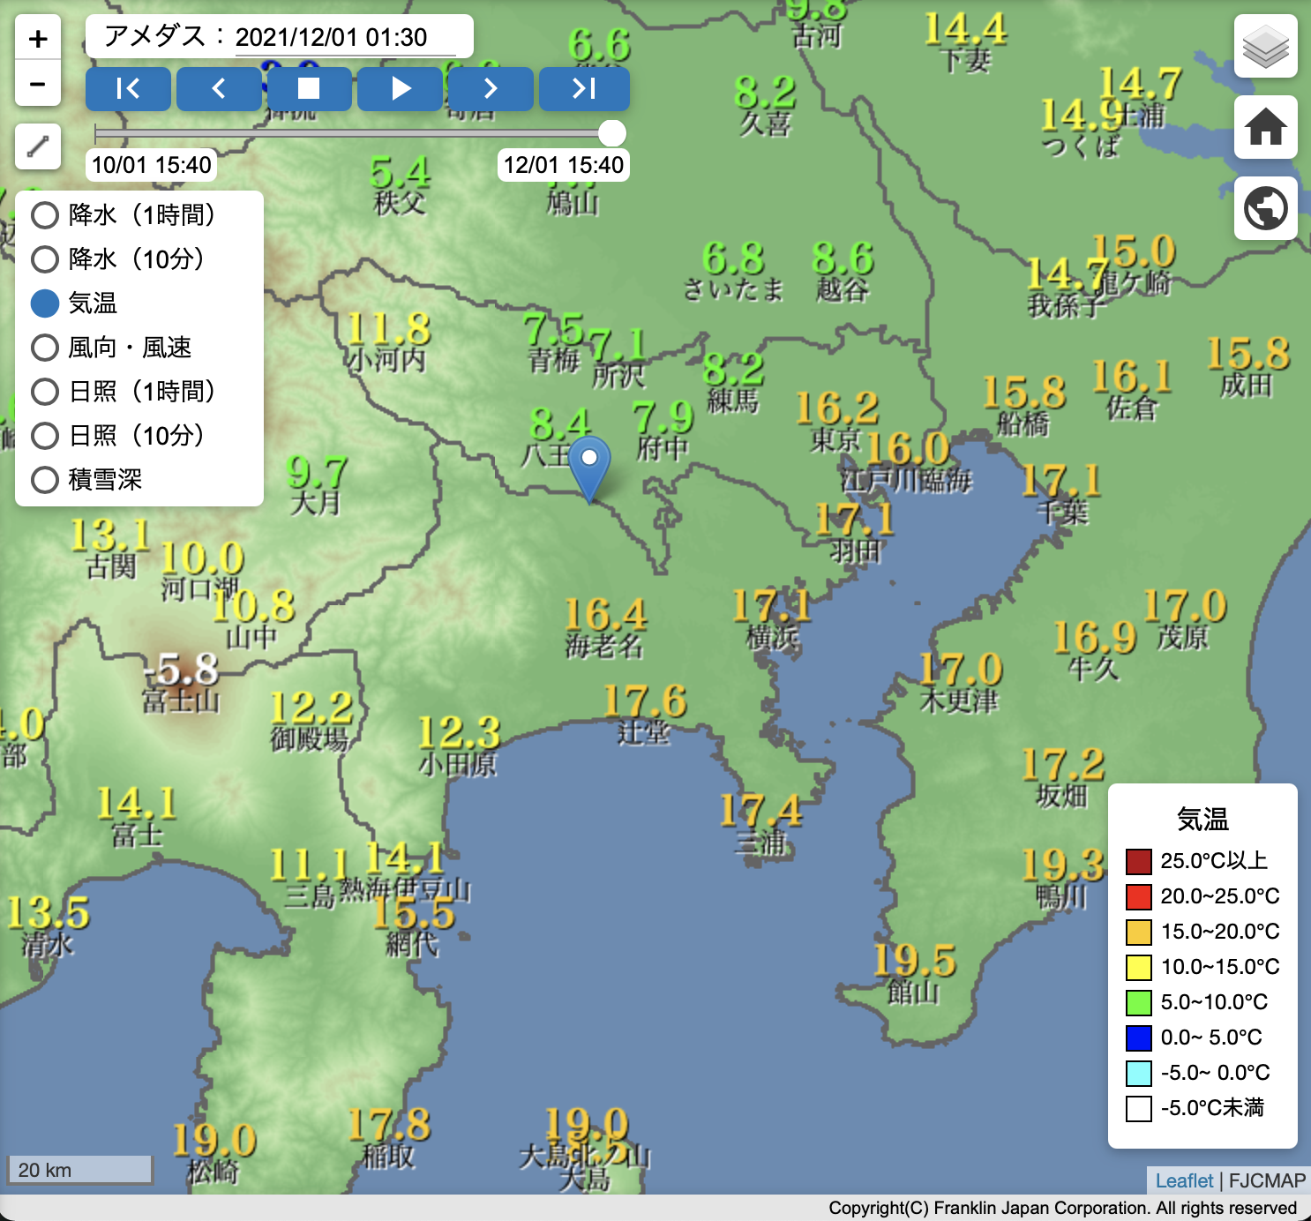
Task: Activate the distance measure tool
Action: pos(38,146)
